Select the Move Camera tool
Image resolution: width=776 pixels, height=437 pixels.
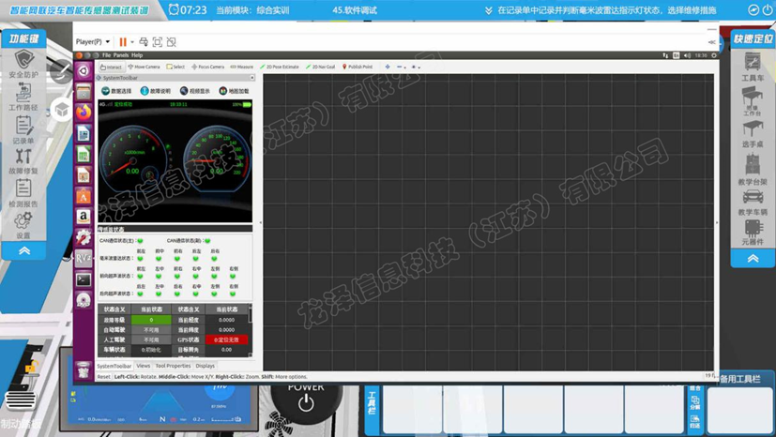click(x=144, y=67)
